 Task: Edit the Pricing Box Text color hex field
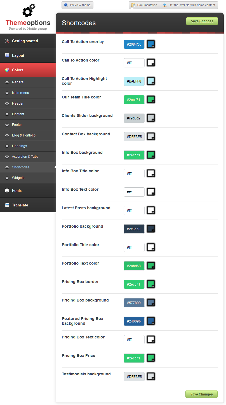134,340
